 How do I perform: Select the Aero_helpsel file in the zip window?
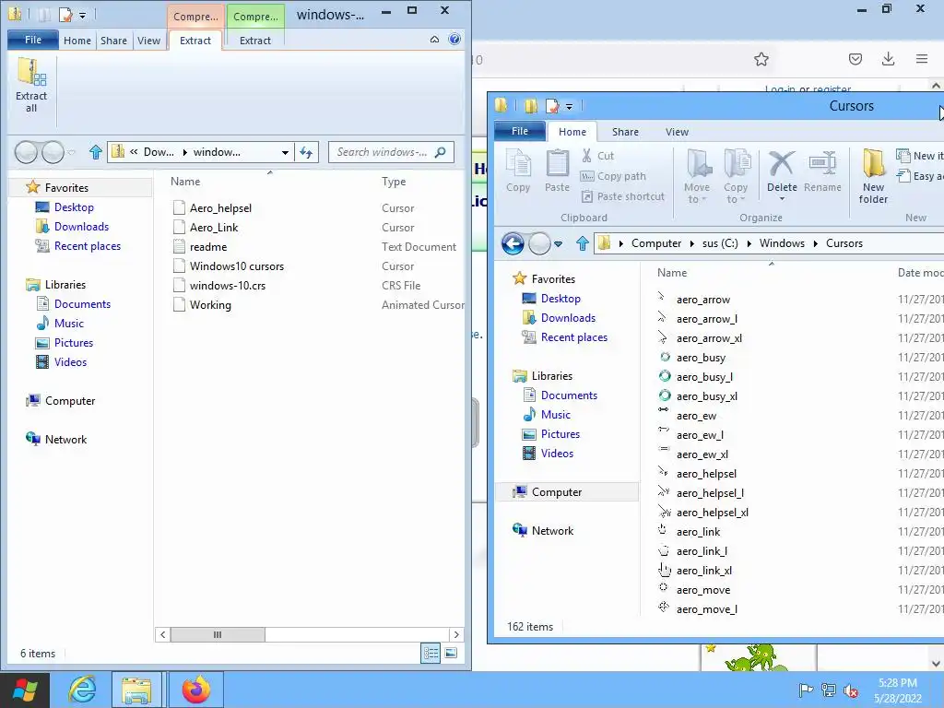coord(220,208)
